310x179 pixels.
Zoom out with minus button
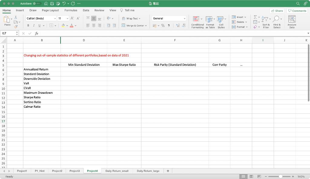click(266, 177)
